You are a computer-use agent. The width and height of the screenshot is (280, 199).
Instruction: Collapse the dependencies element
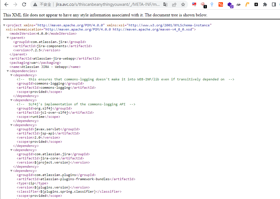point(8,71)
